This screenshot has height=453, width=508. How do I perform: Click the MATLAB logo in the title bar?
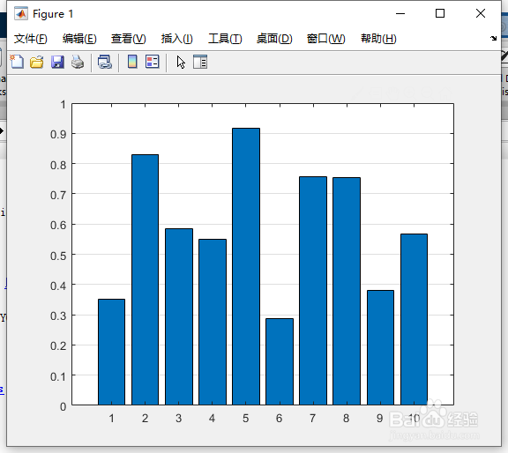(x=21, y=13)
